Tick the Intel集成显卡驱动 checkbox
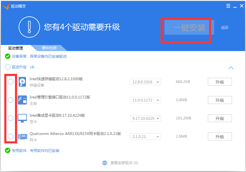246x172 pixels. (11, 118)
